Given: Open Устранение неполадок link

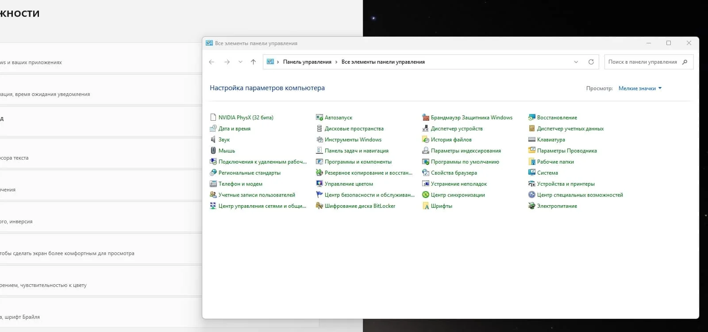Looking at the screenshot, I should point(458,184).
